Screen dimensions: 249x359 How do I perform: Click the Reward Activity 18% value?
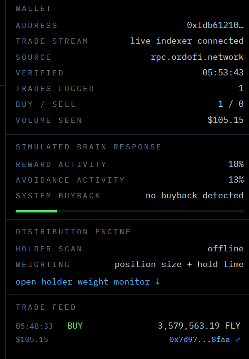pyautogui.click(x=236, y=164)
